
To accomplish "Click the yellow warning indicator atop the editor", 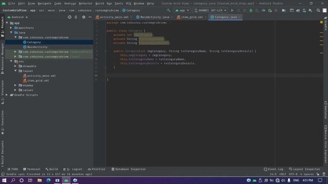I will tap(321, 22).
